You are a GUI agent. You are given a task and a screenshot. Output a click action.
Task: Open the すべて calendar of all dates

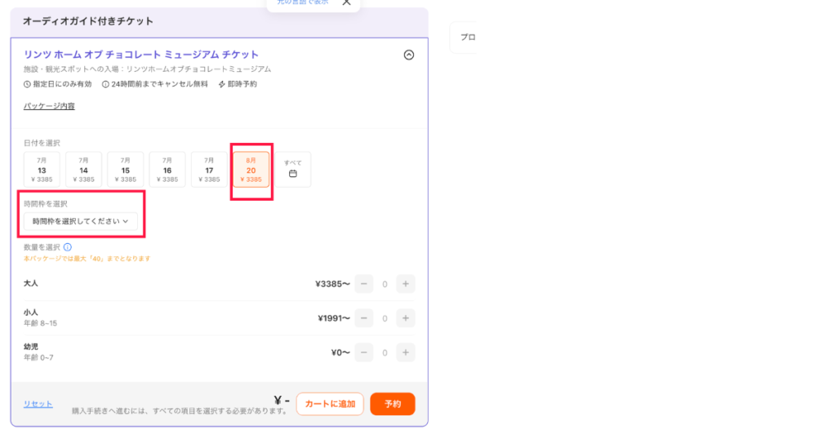[x=293, y=170]
